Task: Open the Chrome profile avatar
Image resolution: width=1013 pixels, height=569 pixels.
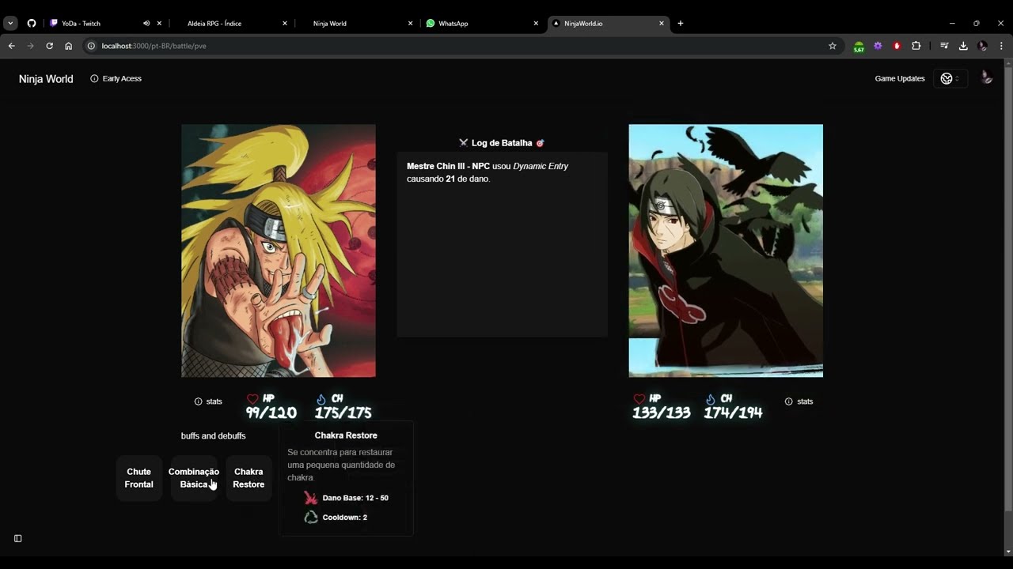Action: click(x=983, y=46)
